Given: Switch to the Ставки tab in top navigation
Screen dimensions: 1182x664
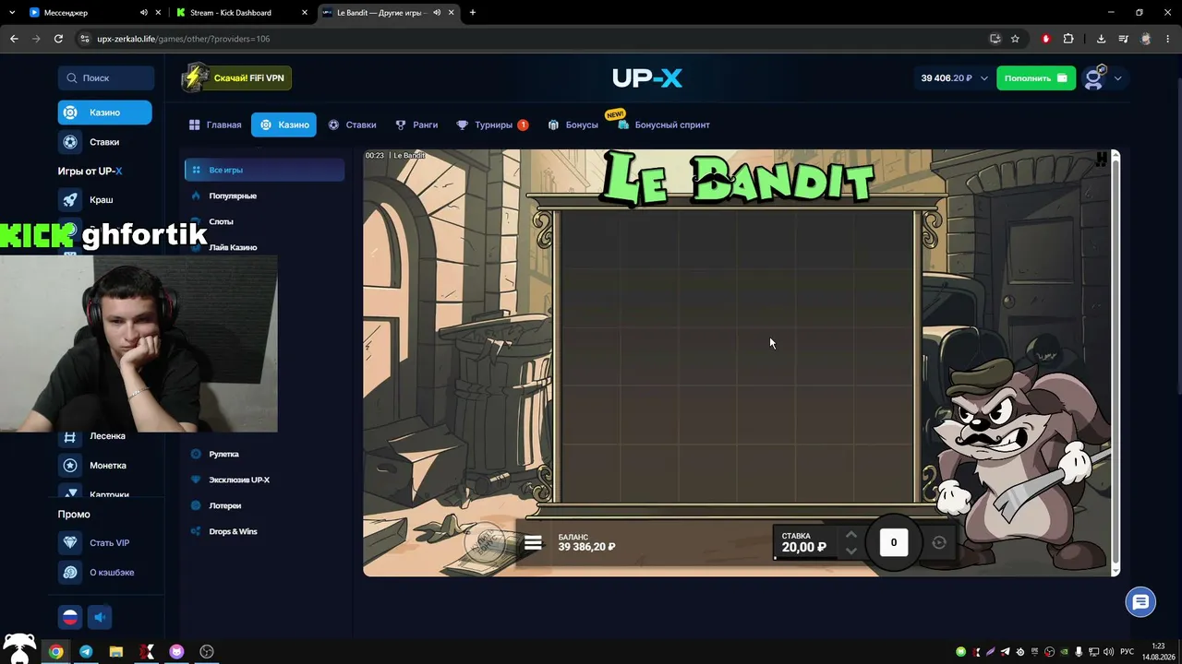Looking at the screenshot, I should pos(352,125).
